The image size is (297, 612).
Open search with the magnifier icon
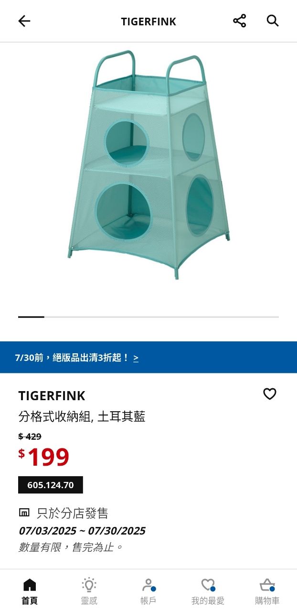[272, 21]
